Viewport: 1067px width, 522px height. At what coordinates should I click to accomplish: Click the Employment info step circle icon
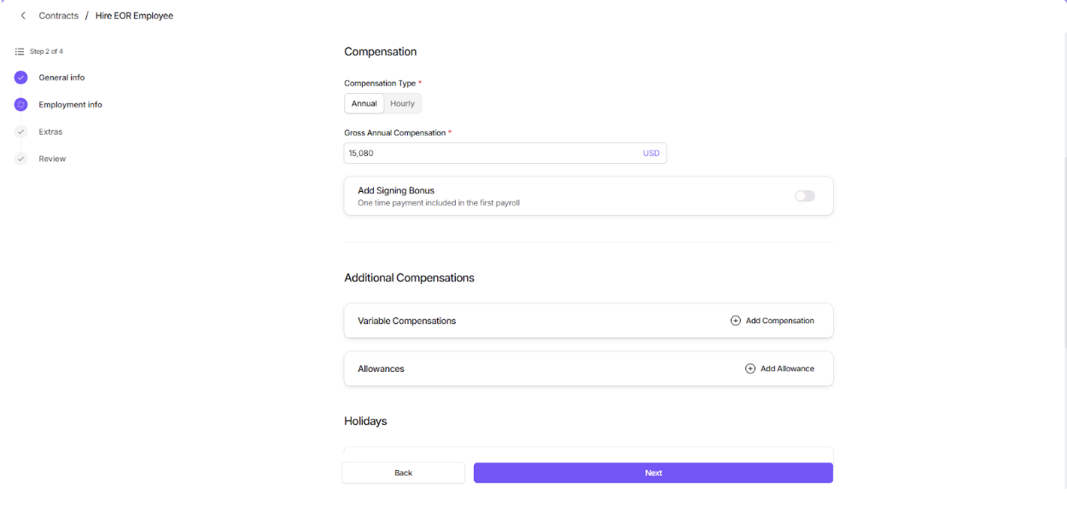(21, 105)
